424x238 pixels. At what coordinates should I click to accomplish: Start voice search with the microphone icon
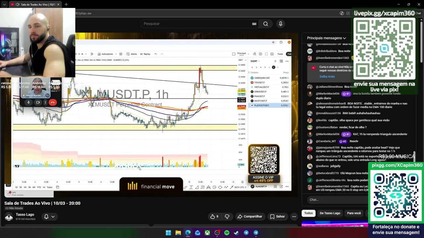281,24
